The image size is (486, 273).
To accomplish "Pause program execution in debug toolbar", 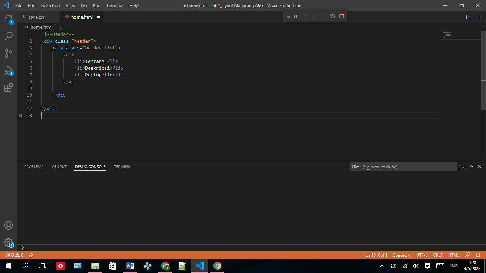I will click(x=295, y=16).
